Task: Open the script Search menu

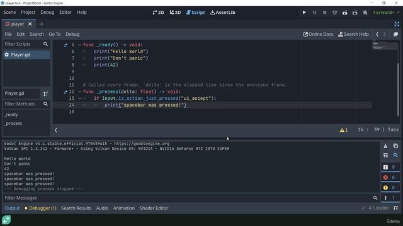Action: (x=37, y=34)
